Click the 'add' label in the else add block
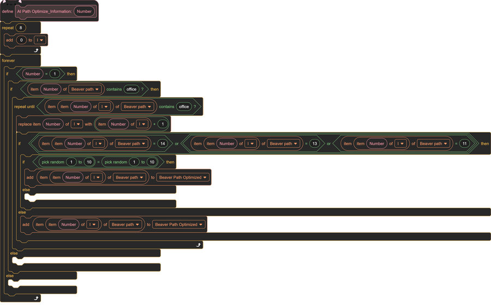This screenshot has height=305, width=491. pyautogui.click(x=26, y=225)
